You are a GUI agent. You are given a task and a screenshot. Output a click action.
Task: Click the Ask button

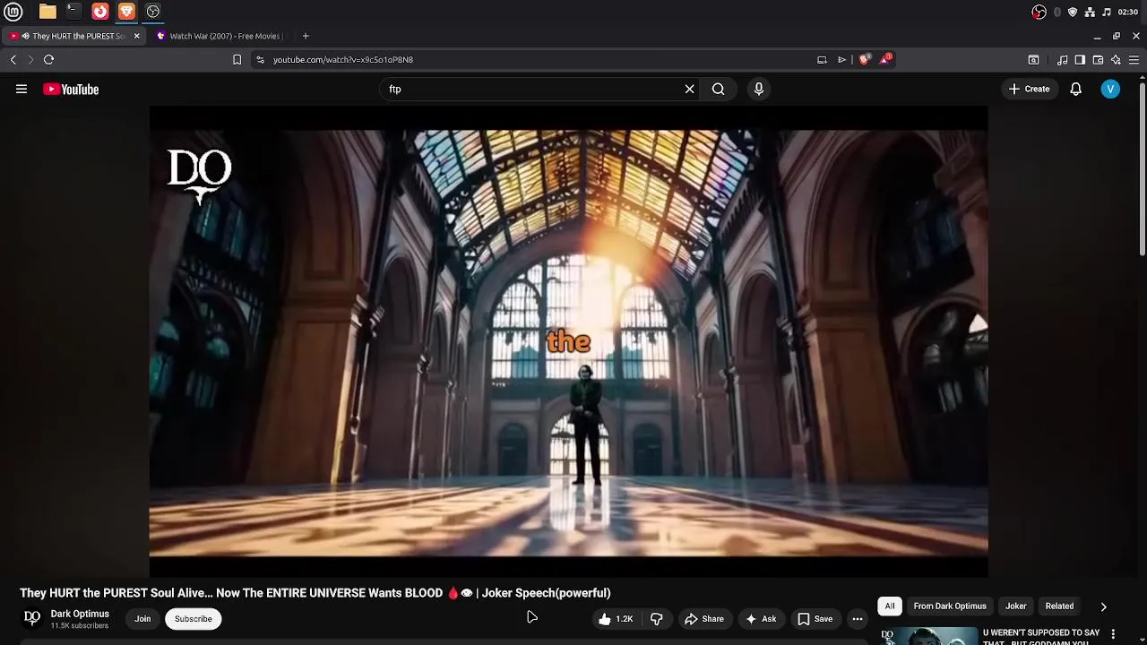click(x=761, y=618)
